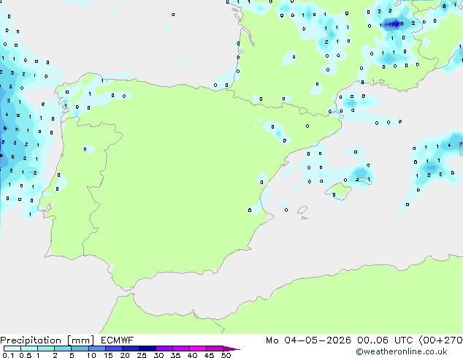This screenshot has height=358, width=463.
Task: Click the 45 to 50 mm legend swatch
Action: click(215, 349)
